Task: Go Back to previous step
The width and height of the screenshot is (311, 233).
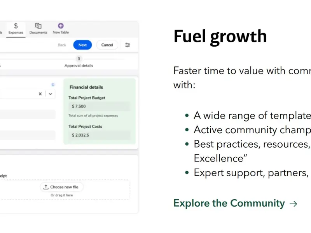Action: [x=62, y=45]
